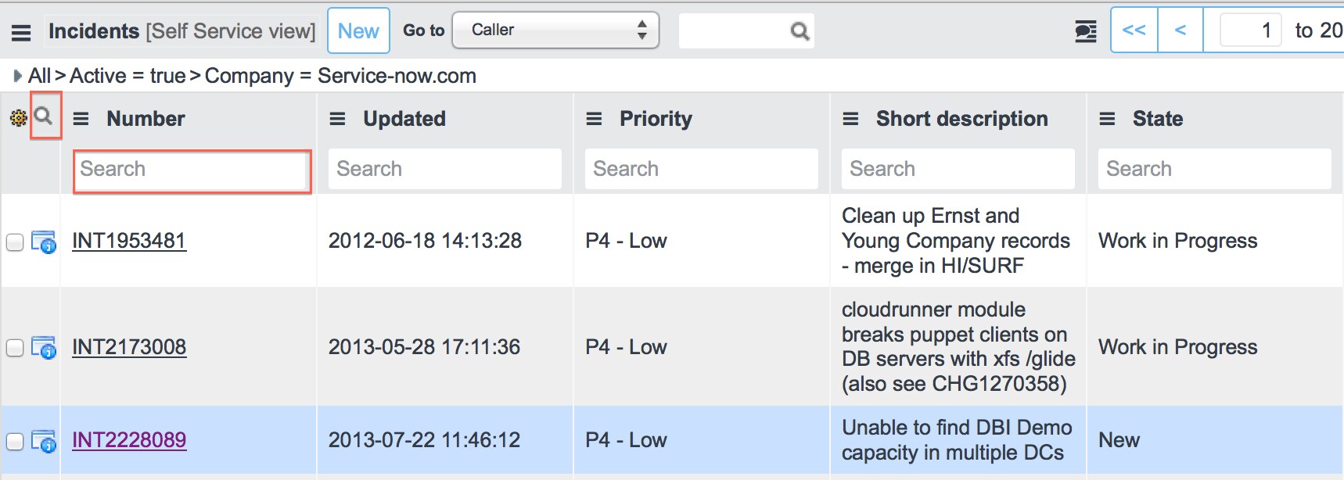This screenshot has width=1344, height=480.
Task: Select the Company = Service-now.com breadcrumb
Action: pos(340,76)
